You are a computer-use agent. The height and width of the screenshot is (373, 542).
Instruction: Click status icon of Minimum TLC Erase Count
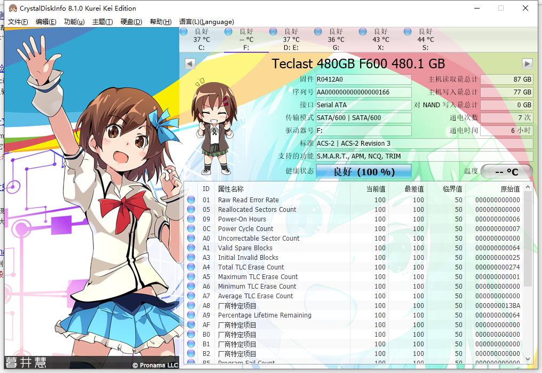pos(191,286)
